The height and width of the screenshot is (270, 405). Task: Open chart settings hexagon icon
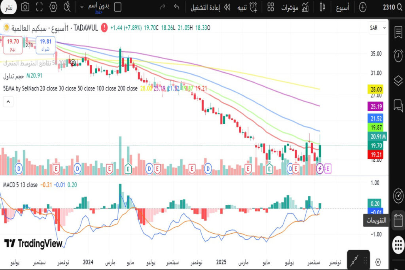click(x=54, y=7)
